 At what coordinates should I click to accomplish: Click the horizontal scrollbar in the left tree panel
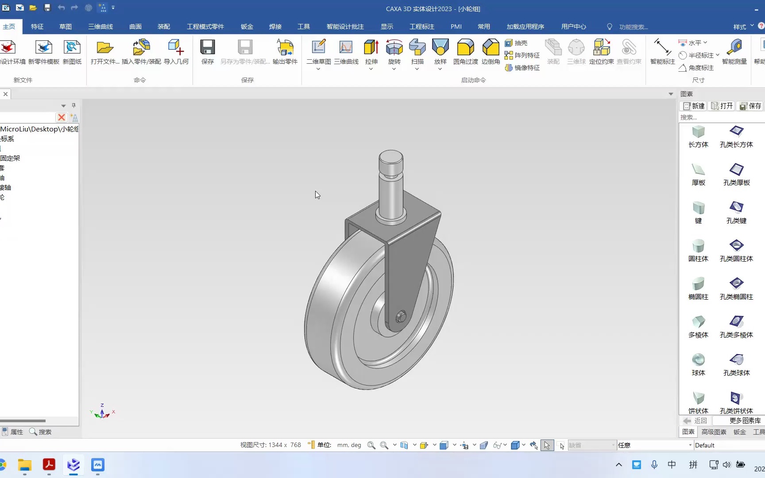click(23, 421)
